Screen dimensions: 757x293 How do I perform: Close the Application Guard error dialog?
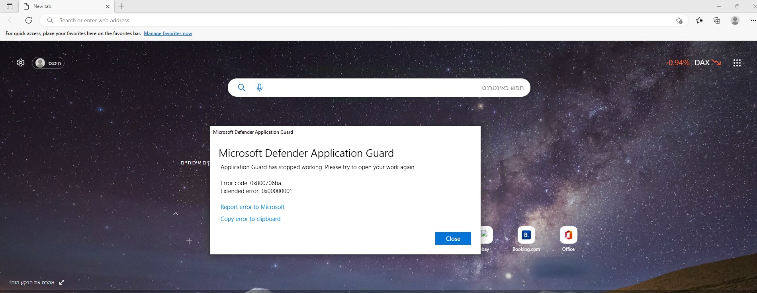(x=453, y=238)
